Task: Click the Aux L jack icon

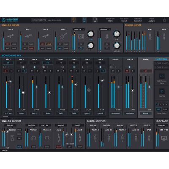Action: [59, 138]
